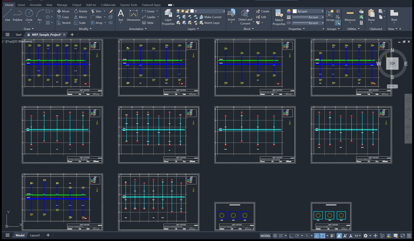Click TOP face of the ViewCube

pyautogui.click(x=392, y=63)
